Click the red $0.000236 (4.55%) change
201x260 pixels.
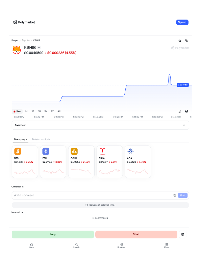click(x=61, y=53)
